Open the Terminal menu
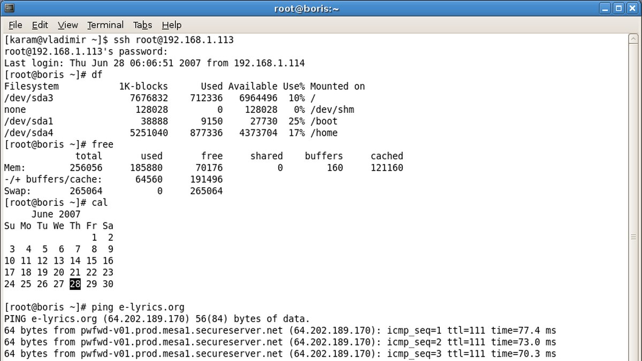Viewport: 642px width, 361px height. click(105, 25)
